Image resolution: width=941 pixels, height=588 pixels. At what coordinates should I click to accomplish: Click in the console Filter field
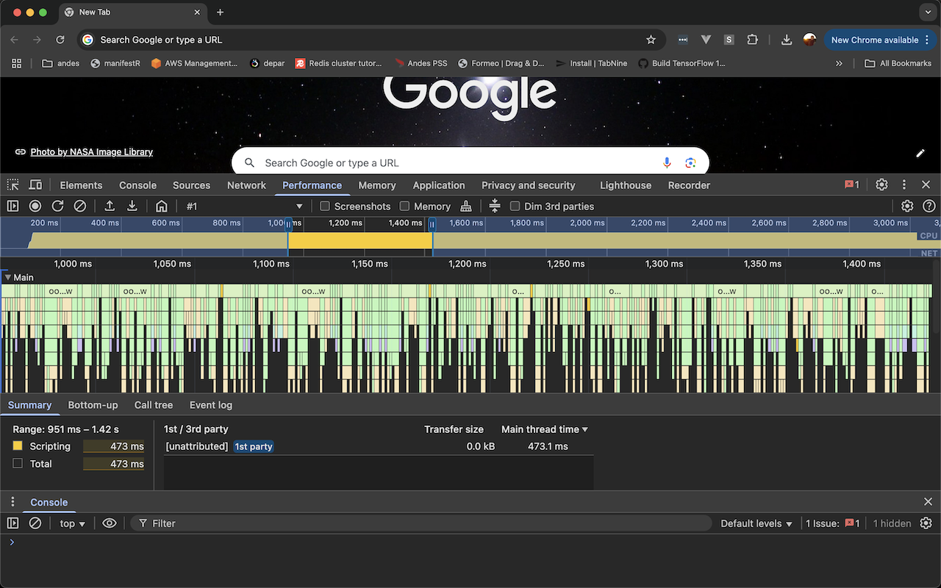point(421,523)
